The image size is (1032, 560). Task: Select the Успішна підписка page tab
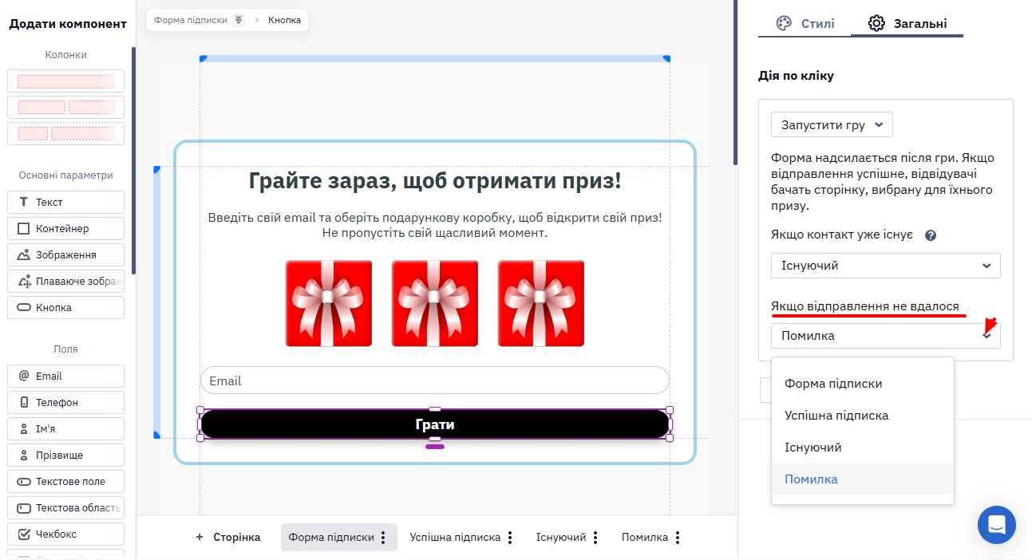[455, 537]
